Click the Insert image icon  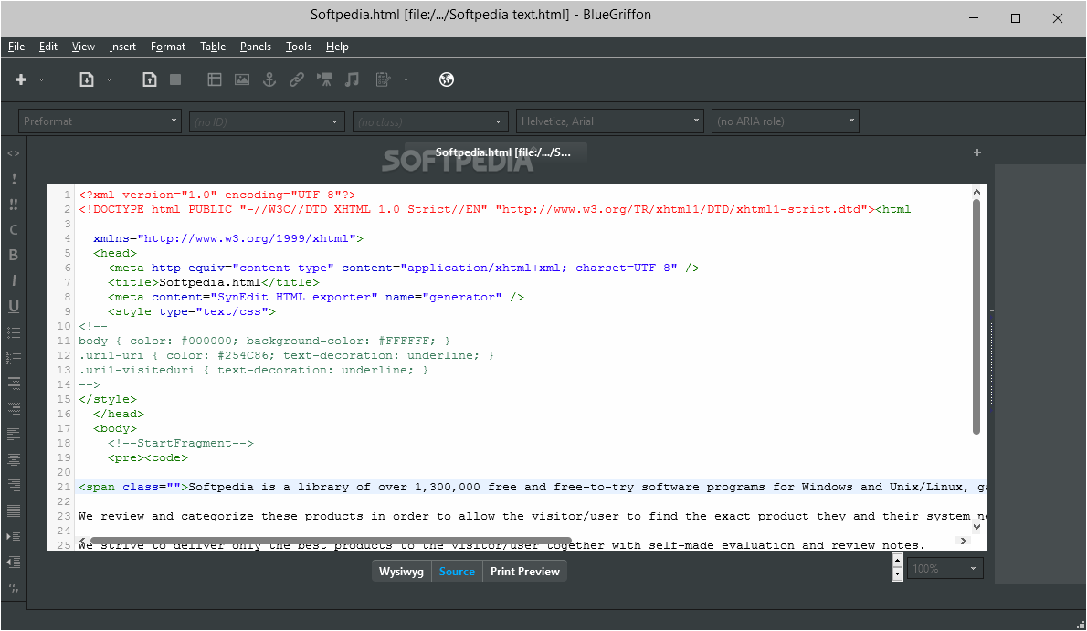(242, 79)
